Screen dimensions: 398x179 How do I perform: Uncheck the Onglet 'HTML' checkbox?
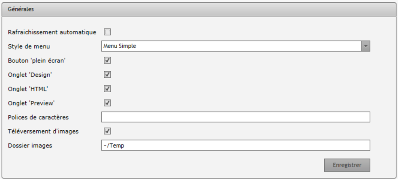point(107,89)
